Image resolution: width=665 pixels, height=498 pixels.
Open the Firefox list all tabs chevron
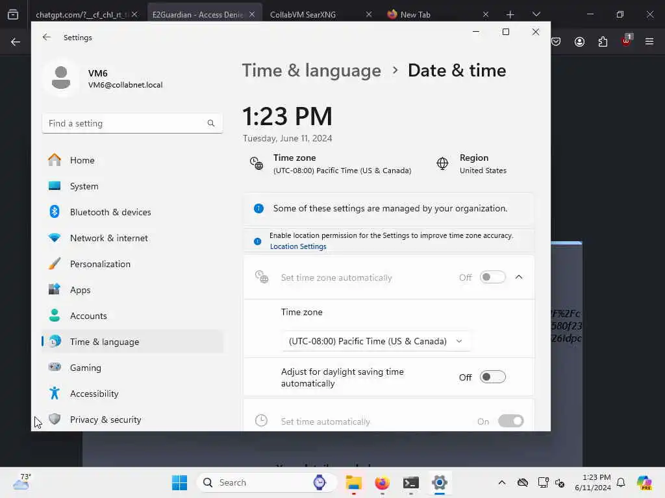coord(536,14)
